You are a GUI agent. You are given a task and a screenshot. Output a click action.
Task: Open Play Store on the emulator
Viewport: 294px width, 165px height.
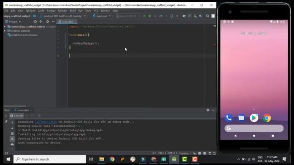(254, 118)
